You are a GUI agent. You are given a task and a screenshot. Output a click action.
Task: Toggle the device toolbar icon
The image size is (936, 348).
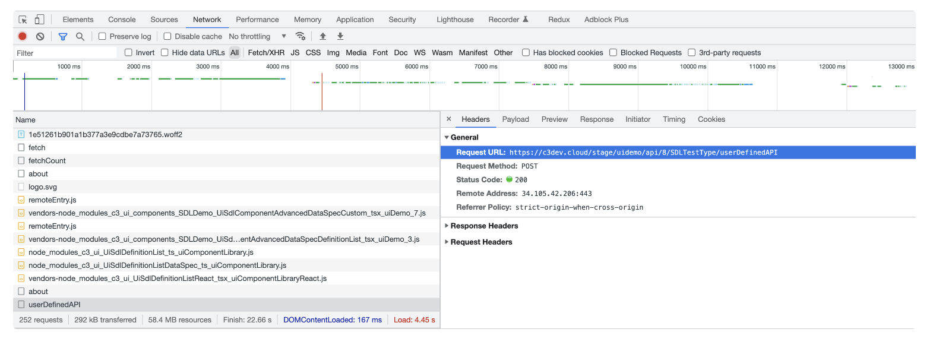[x=39, y=20]
